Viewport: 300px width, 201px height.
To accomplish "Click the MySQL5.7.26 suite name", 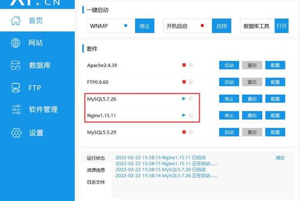I will click(102, 99).
